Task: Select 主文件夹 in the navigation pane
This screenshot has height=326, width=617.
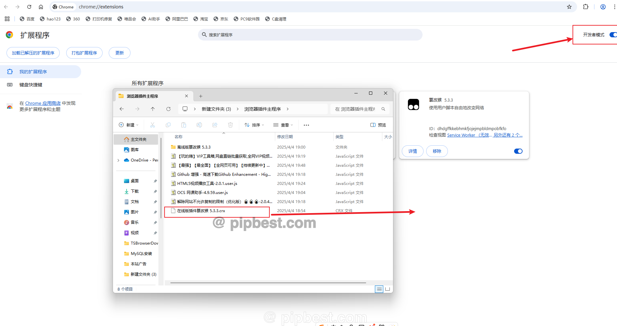Action: coord(136,139)
